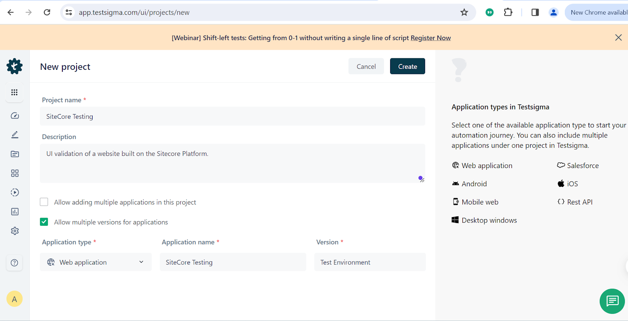
Task: Open the settings gear icon in sidebar
Action: pos(15,231)
